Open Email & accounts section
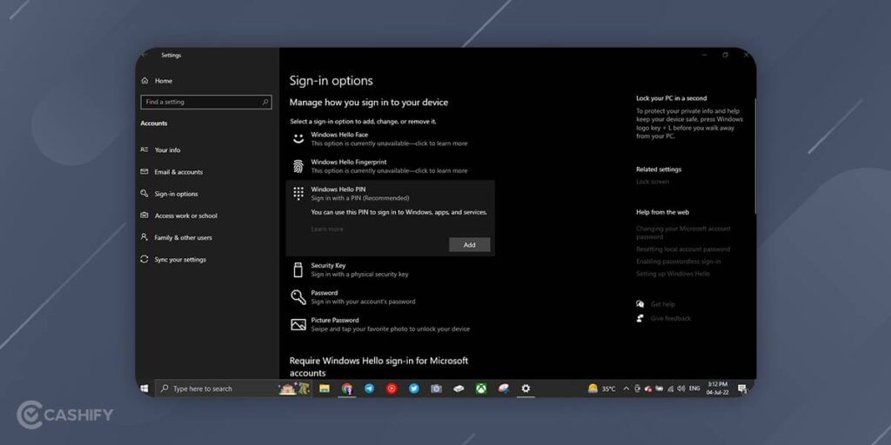The width and height of the screenshot is (891, 445). pos(171,172)
